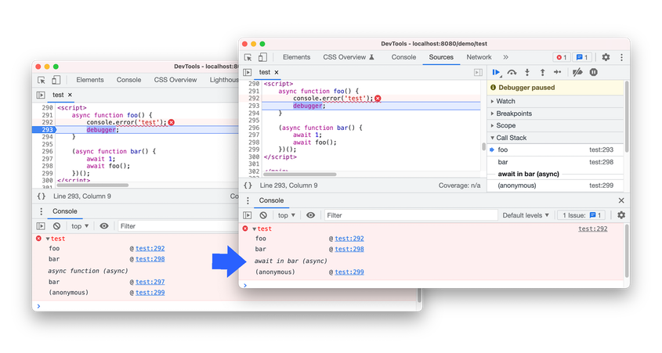Select Console drawer tab in front window

coord(271,200)
